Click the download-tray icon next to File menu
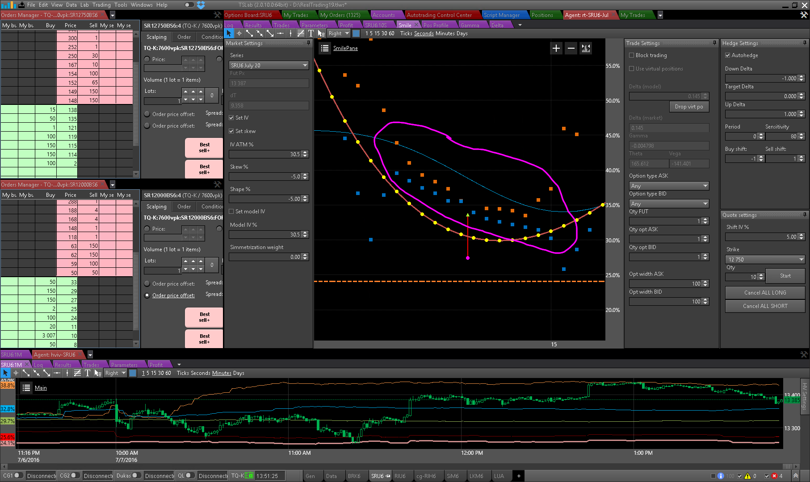This screenshot has width=810, height=482. pos(21,5)
